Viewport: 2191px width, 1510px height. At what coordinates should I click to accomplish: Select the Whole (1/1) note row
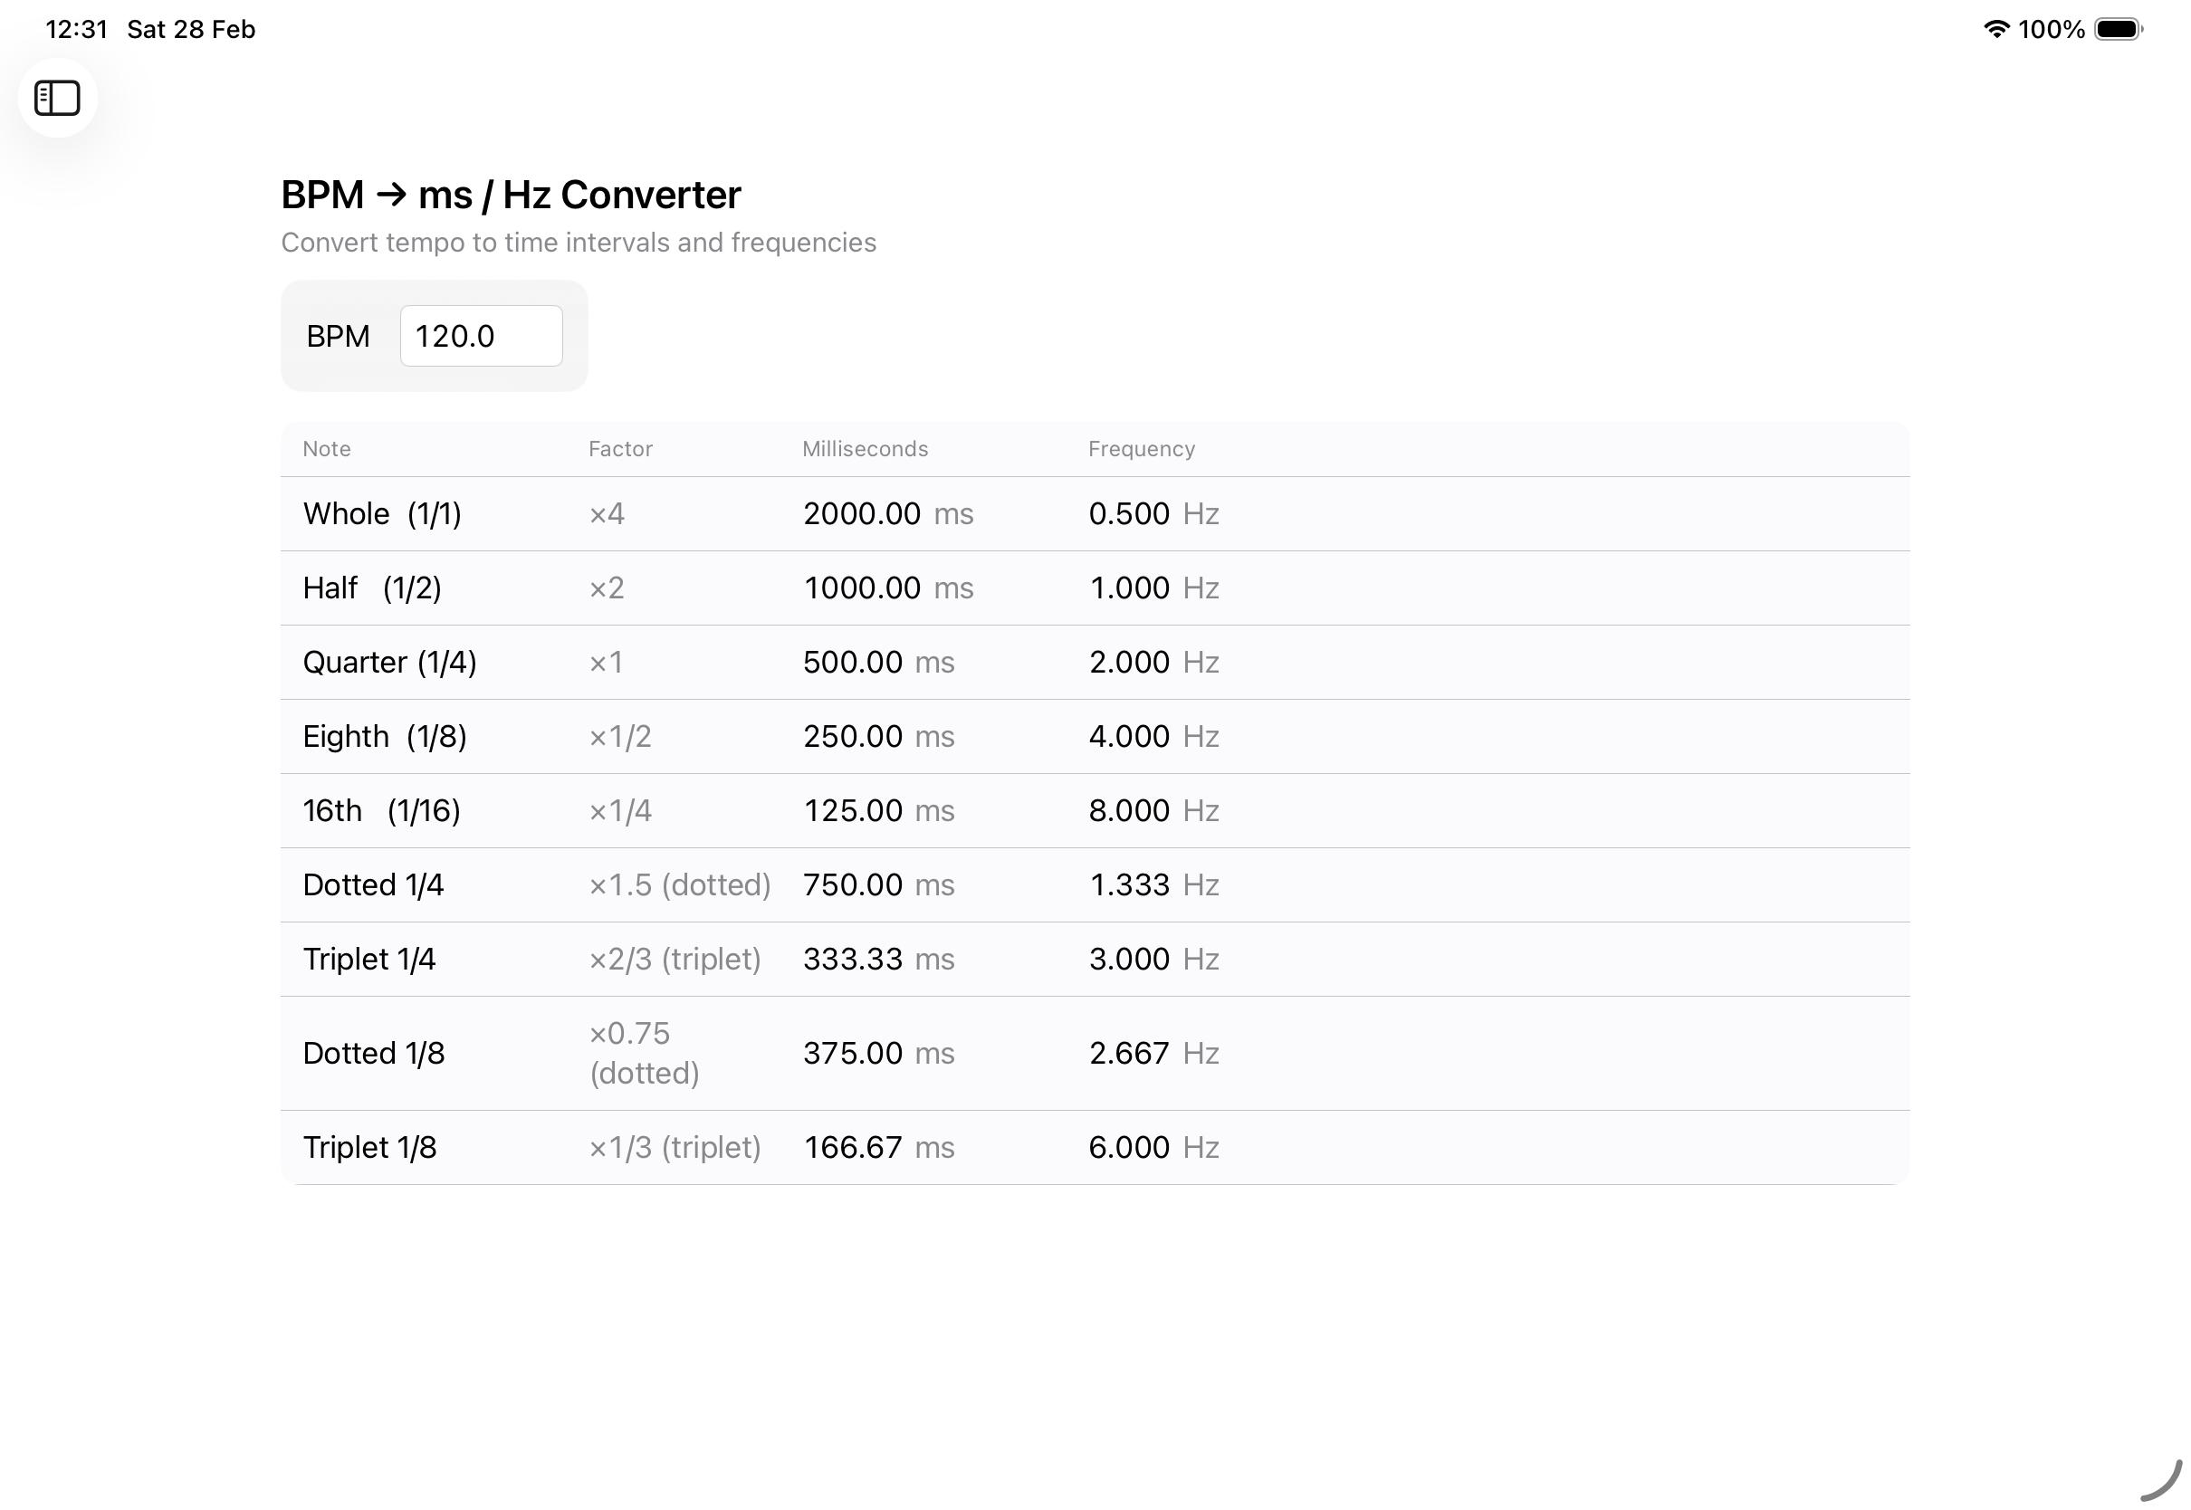click(382, 513)
